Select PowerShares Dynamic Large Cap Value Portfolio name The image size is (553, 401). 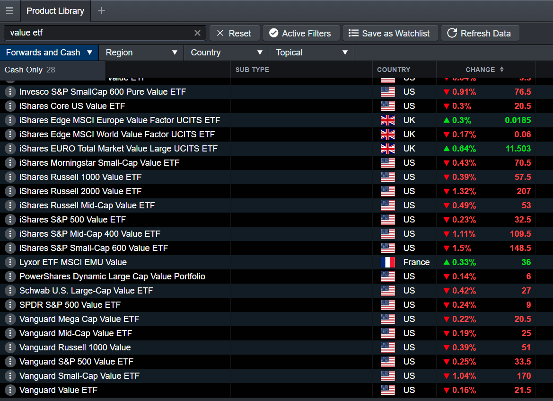click(112, 276)
